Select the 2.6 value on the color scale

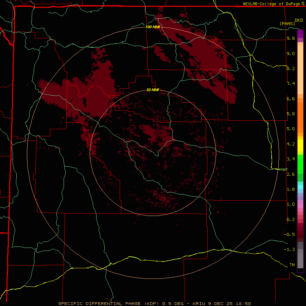pyautogui.click(x=291, y=174)
